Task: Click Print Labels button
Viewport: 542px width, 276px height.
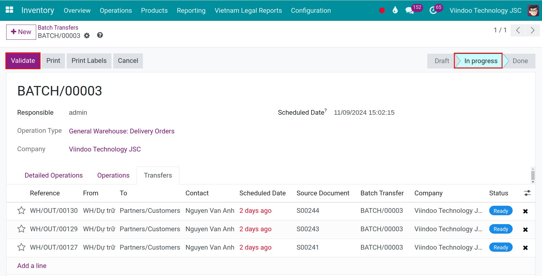Action: [x=89, y=61]
